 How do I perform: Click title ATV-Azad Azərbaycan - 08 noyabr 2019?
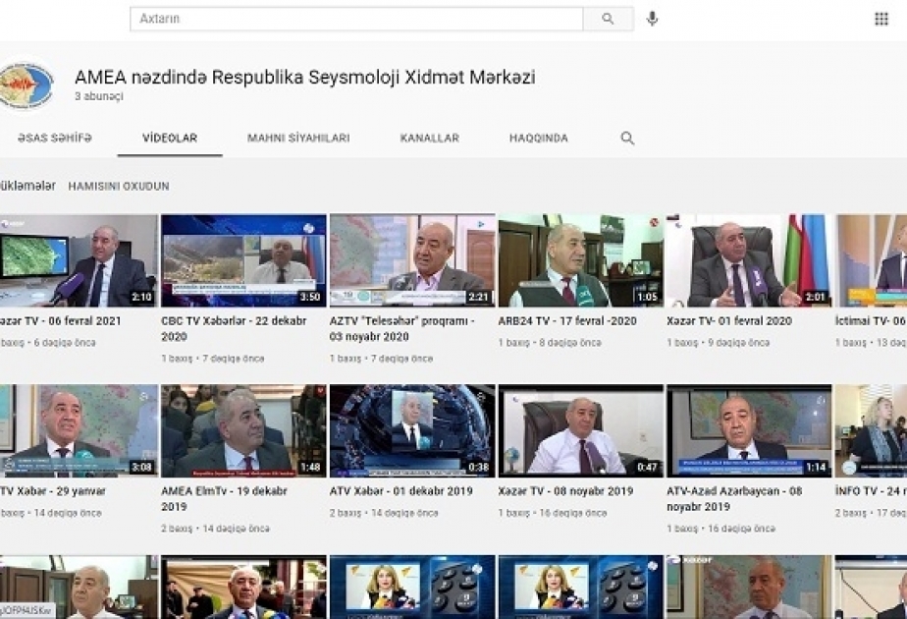pyautogui.click(x=734, y=498)
